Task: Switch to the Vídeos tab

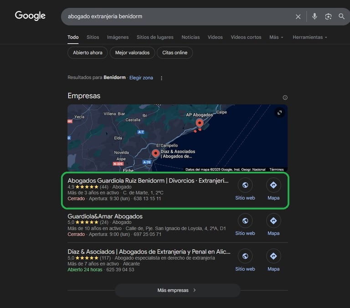Action: click(x=215, y=37)
